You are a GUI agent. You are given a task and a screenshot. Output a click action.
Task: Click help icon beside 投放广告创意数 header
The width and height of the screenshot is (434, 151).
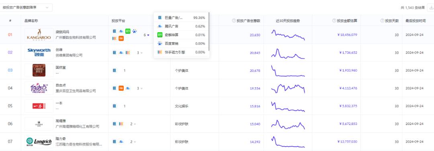pyautogui.click(x=233, y=20)
